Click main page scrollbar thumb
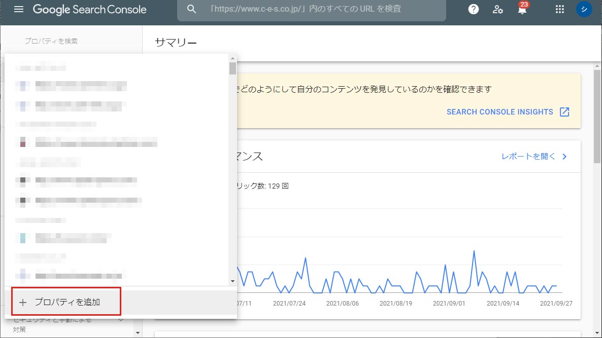602x338 pixels. [596, 117]
